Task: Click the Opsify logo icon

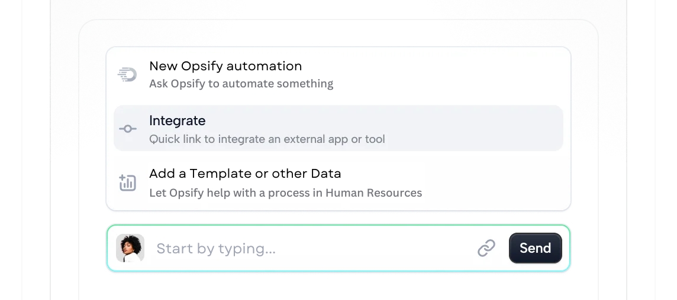Action: pyautogui.click(x=128, y=74)
